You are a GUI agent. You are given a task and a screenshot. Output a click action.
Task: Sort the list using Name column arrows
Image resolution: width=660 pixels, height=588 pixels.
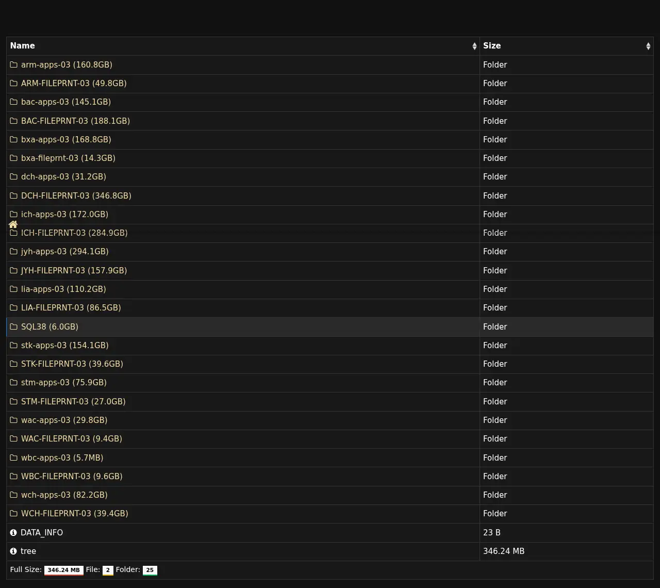(474, 46)
